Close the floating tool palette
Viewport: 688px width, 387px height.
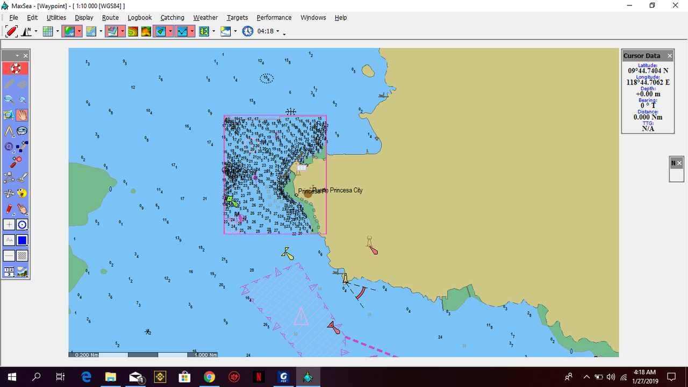coord(25,56)
